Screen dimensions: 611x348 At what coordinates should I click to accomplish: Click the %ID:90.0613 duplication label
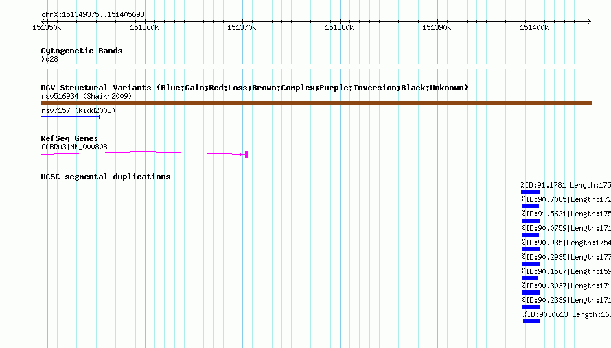pos(567,314)
